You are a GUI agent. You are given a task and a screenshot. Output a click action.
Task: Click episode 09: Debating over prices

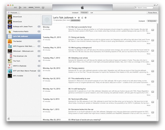(x=78, y=58)
